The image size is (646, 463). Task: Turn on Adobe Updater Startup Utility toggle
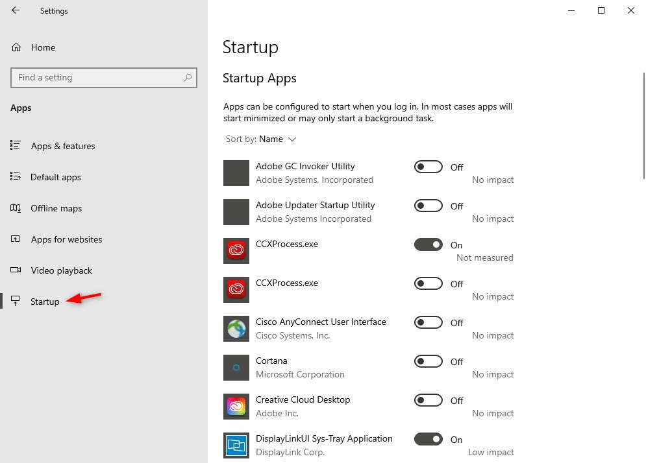428,206
